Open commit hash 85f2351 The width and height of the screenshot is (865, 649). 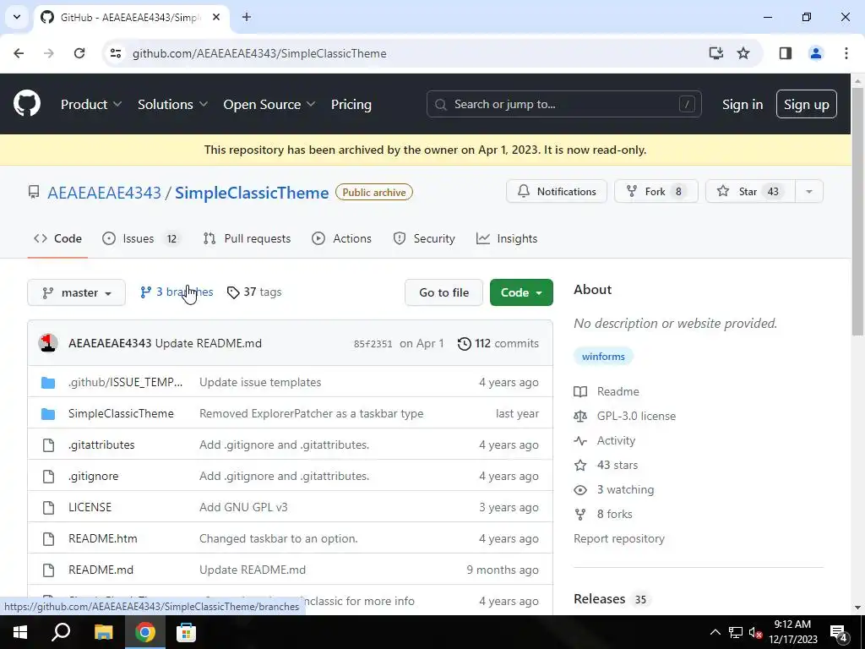tap(373, 344)
